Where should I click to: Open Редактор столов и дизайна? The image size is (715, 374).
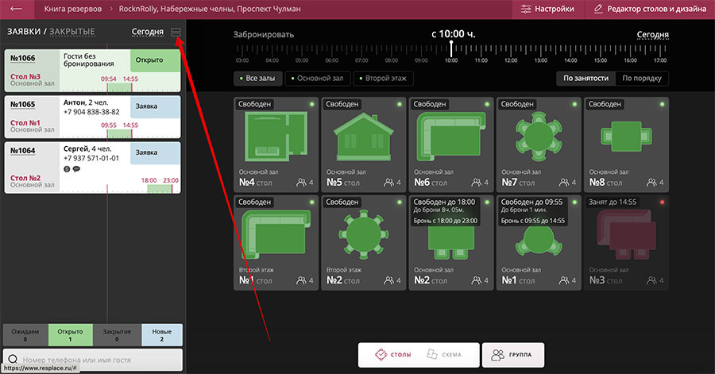coord(650,9)
